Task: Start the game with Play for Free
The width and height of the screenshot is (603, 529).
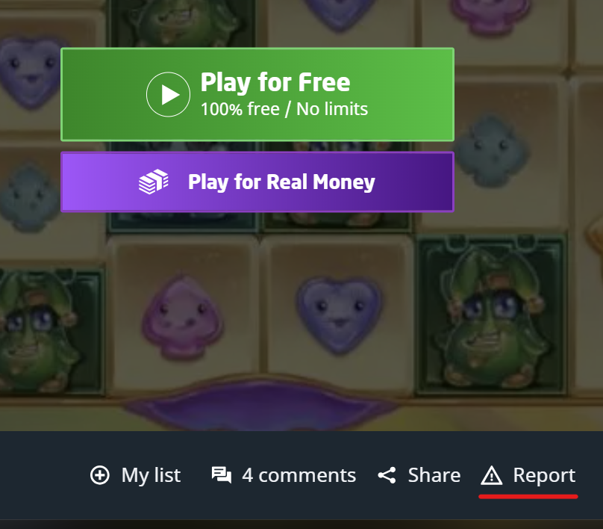Action: pos(257,94)
